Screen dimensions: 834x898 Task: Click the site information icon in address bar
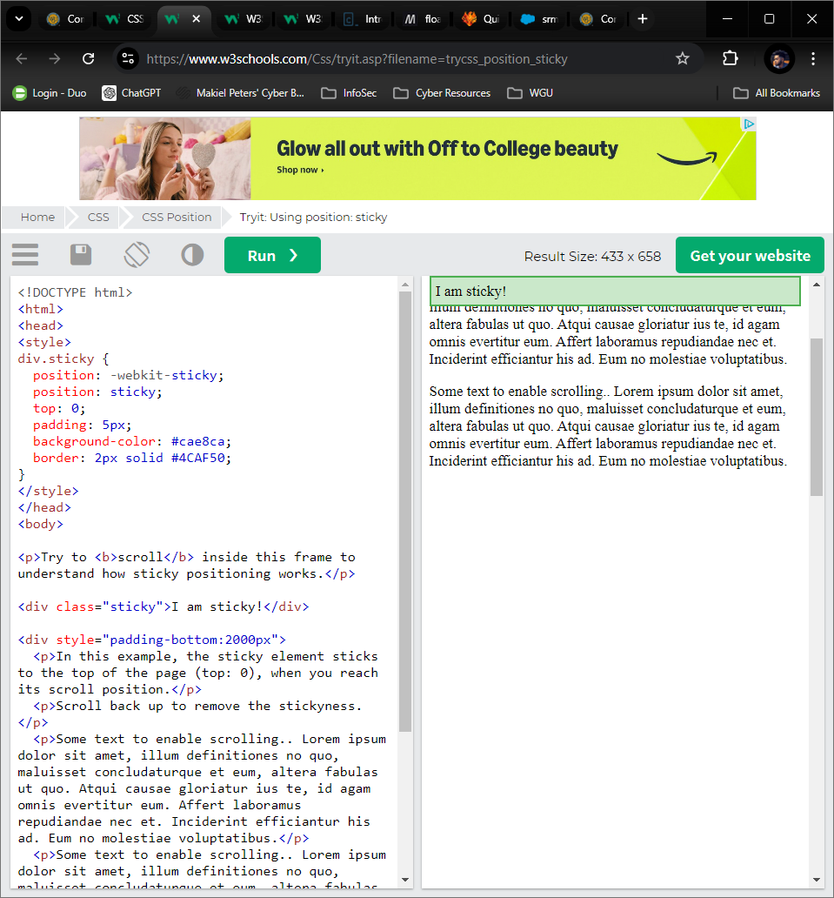pos(128,58)
